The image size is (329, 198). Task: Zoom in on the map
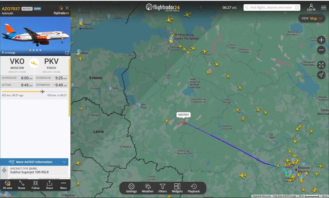click(x=321, y=40)
